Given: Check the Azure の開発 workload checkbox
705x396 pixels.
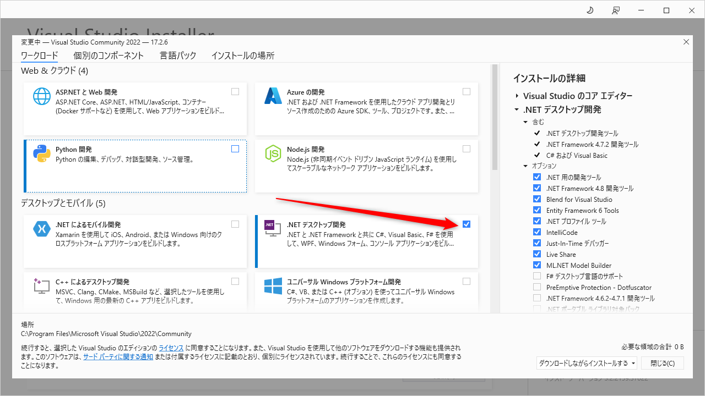Looking at the screenshot, I should [467, 92].
